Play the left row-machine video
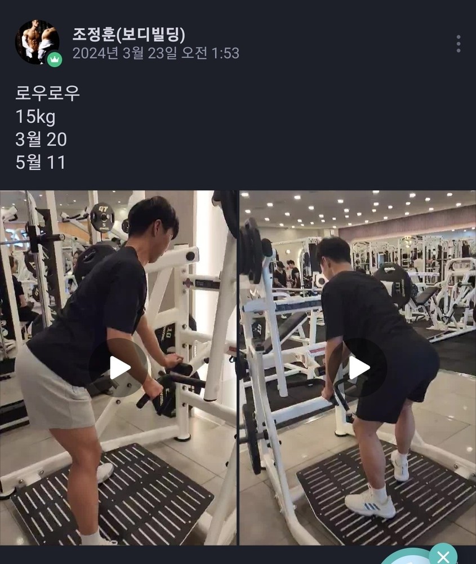 tap(118, 368)
